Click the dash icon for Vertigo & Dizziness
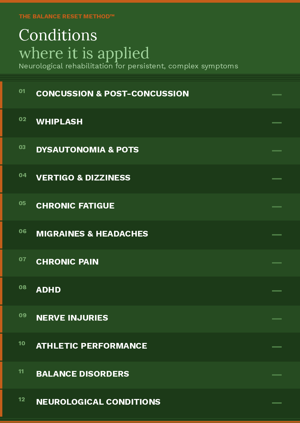The width and height of the screenshot is (300, 423). click(277, 179)
